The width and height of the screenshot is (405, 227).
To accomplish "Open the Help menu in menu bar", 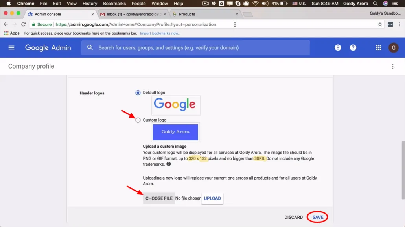I will [x=178, y=4].
